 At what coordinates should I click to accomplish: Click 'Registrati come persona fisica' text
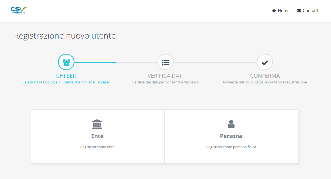[x=231, y=147]
